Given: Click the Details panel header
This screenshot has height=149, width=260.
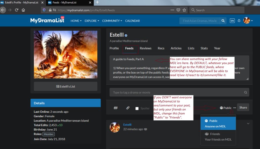Looking at the screenshot, I should [66, 103].
